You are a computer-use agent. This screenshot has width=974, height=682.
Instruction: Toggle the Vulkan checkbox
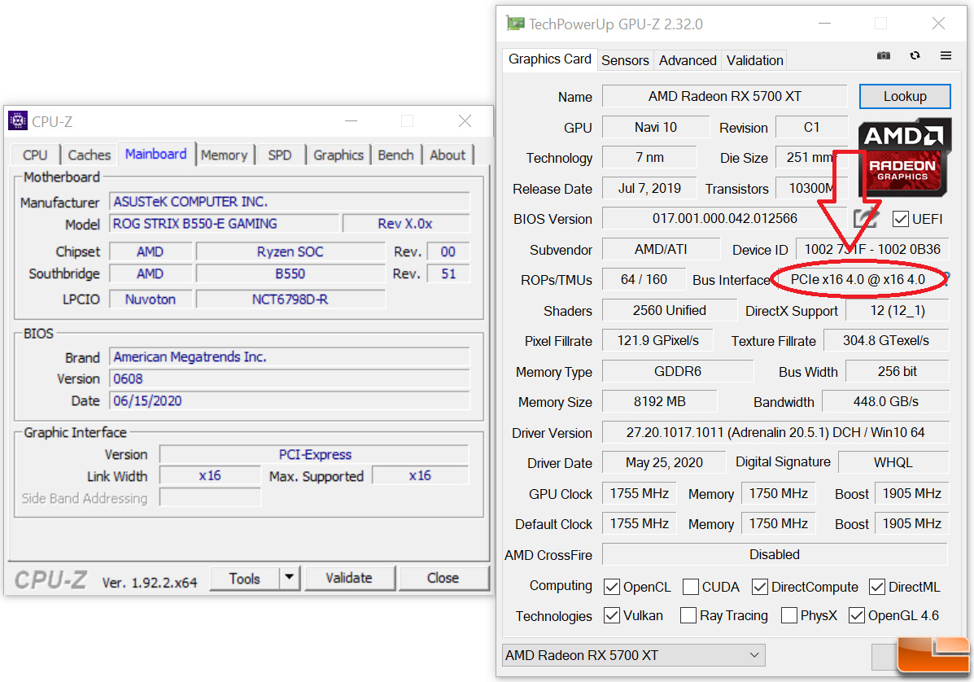(612, 615)
